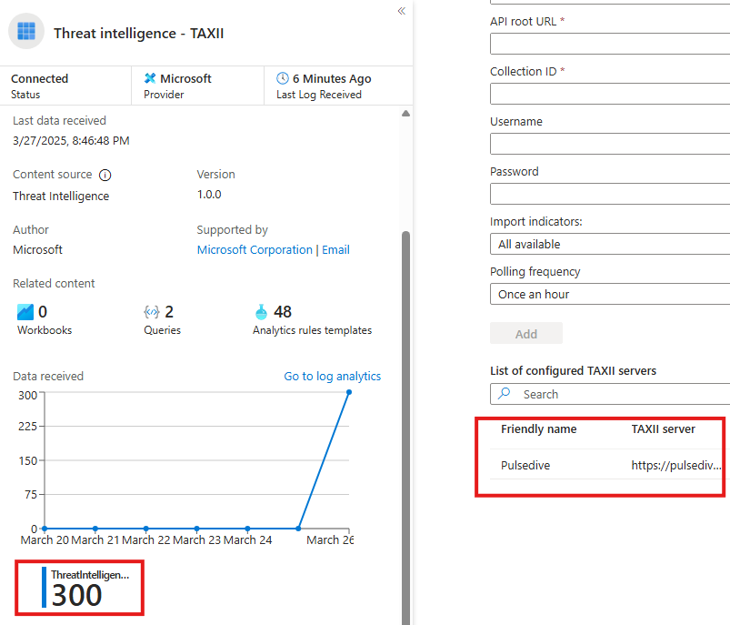
Task: Click the 6 Minutes Ago text
Action: (x=332, y=79)
